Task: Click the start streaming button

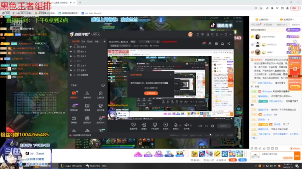Action: point(224,126)
